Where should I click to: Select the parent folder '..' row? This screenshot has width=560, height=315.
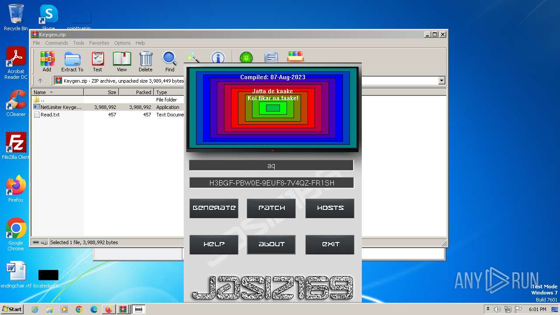pos(108,100)
